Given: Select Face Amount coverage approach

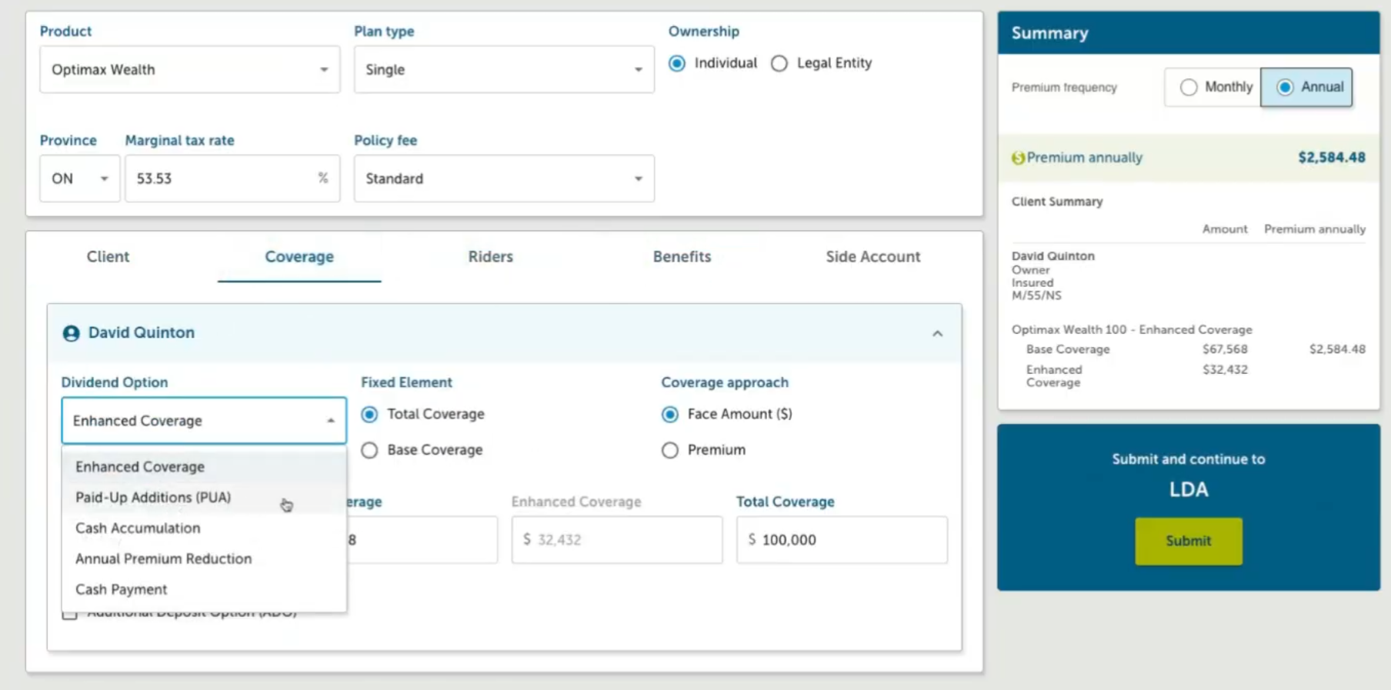Looking at the screenshot, I should tap(670, 415).
